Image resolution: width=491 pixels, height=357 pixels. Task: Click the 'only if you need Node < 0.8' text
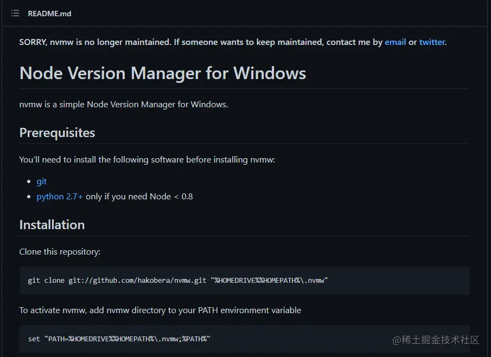coord(139,196)
